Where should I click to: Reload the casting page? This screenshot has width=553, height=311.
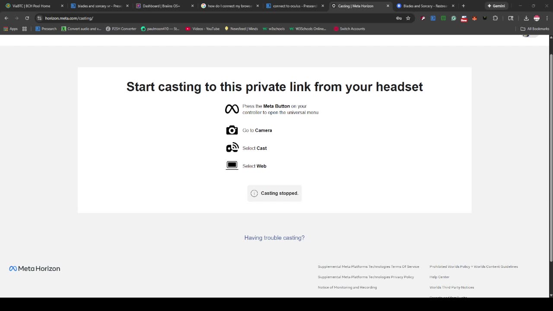pyautogui.click(x=27, y=18)
